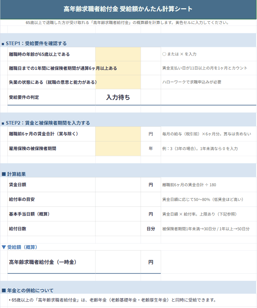Click the sheet title 受給額かんたん計算シート
The width and height of the screenshot is (257, 308).
[128, 9]
